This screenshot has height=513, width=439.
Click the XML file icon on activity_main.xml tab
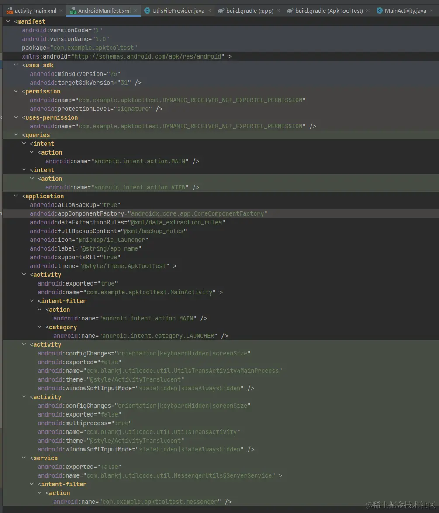[10, 11]
